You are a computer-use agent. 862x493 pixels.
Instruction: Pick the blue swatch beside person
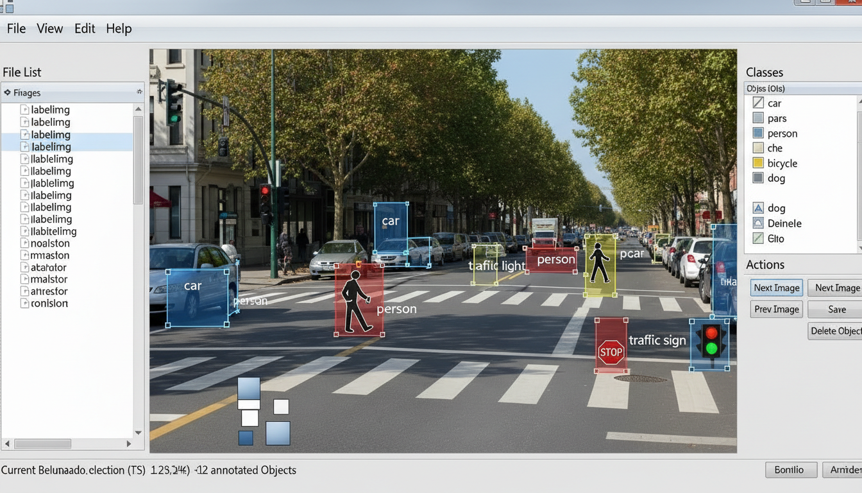758,133
